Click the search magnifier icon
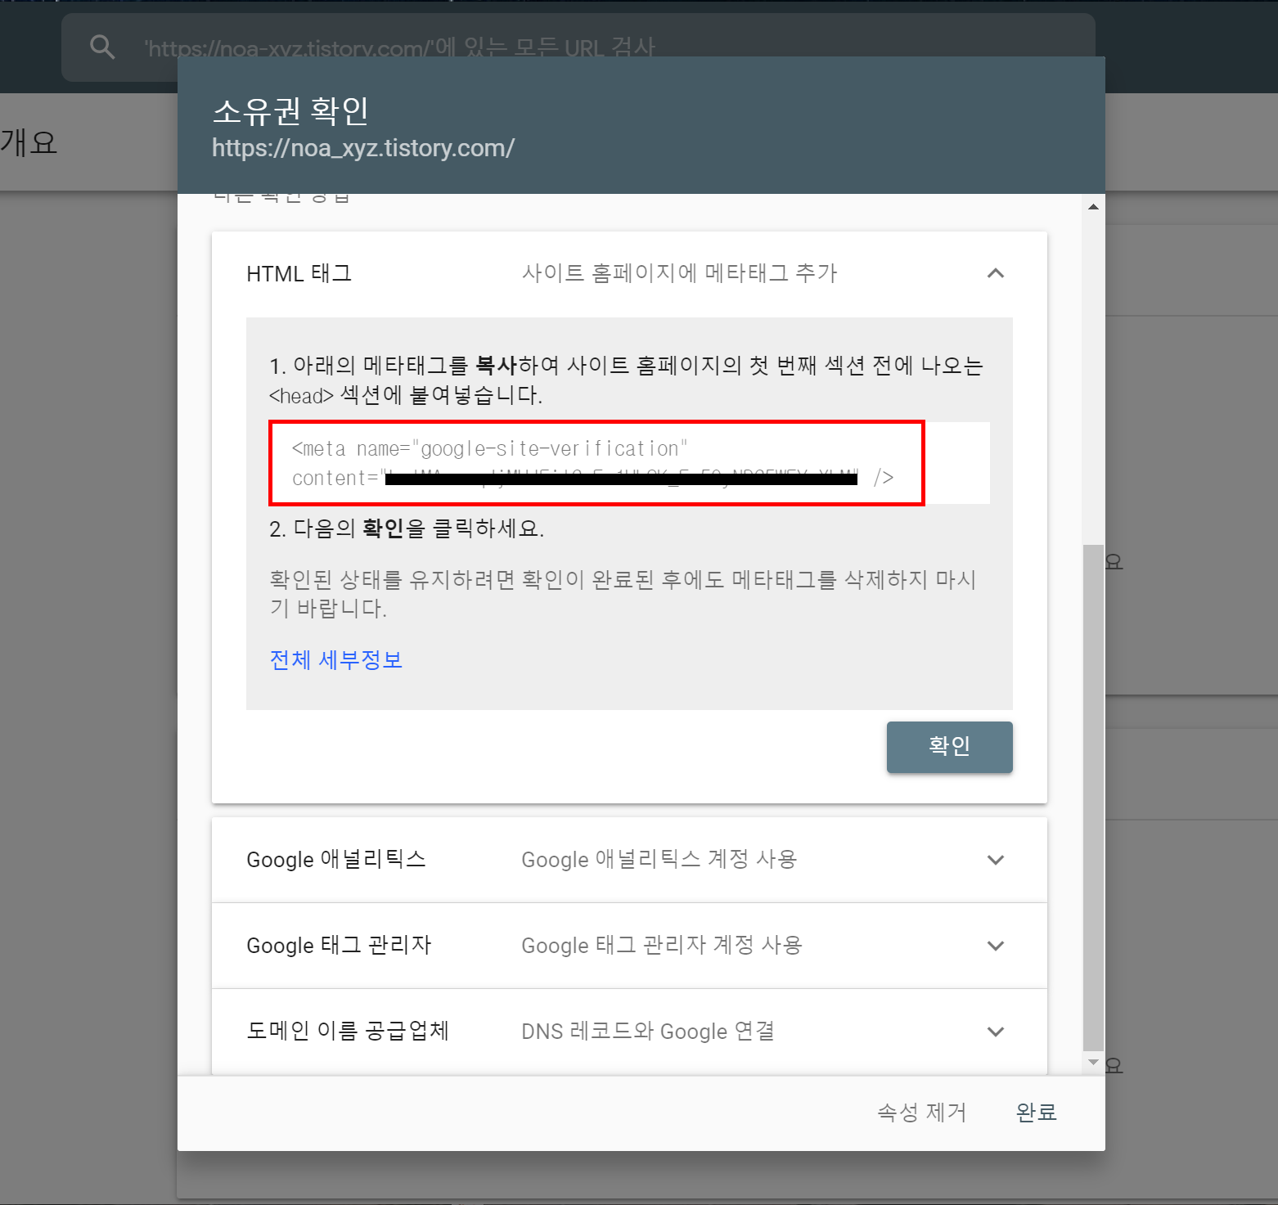This screenshot has height=1205, width=1278. 102,47
